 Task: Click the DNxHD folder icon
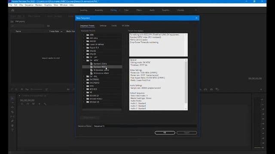point(88,51)
